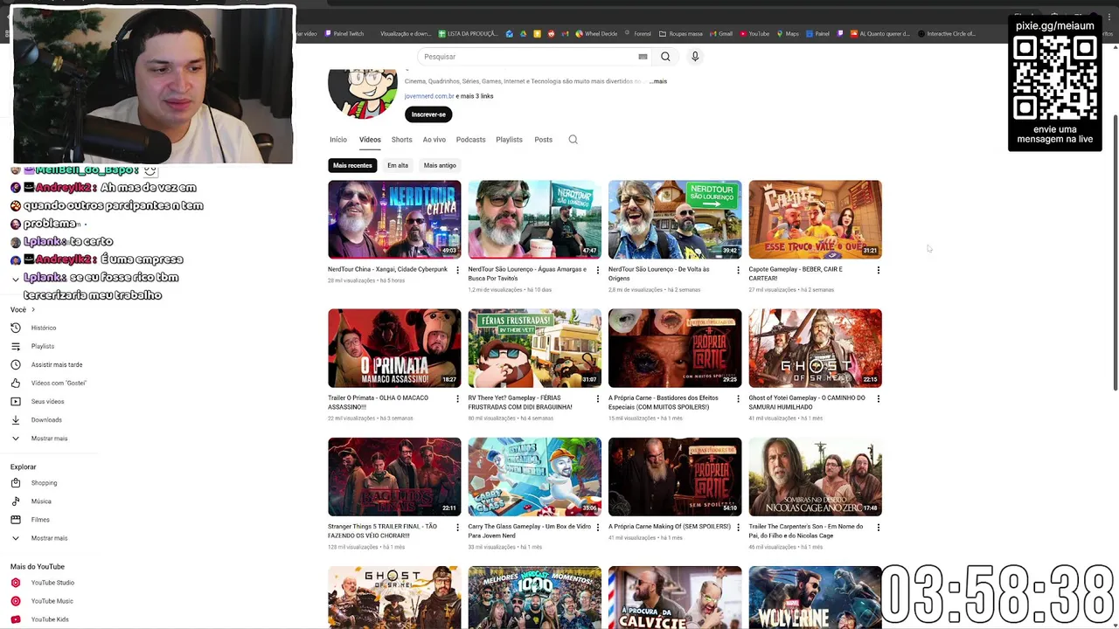Open Assistir mais tarde clock icon
The image size is (1119, 629).
(x=16, y=364)
